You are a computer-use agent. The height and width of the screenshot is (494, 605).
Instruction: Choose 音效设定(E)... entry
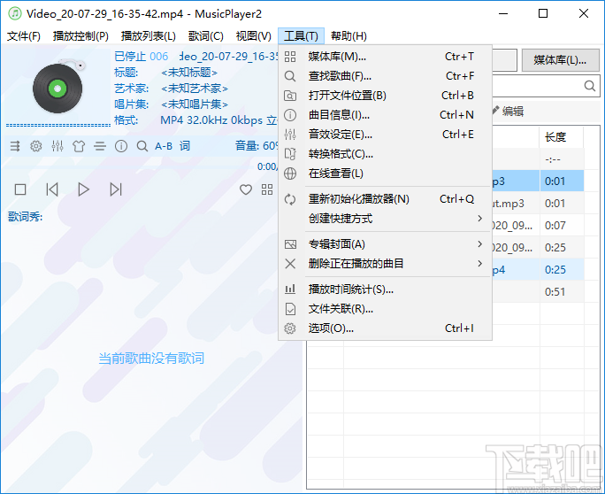pos(385,135)
